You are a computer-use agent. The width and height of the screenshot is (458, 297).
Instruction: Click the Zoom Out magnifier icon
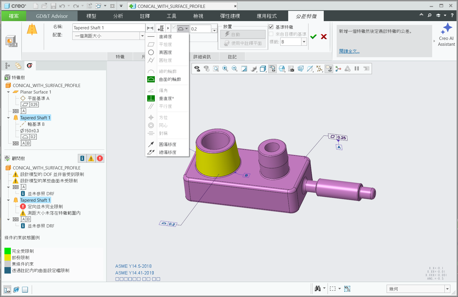[235, 69]
